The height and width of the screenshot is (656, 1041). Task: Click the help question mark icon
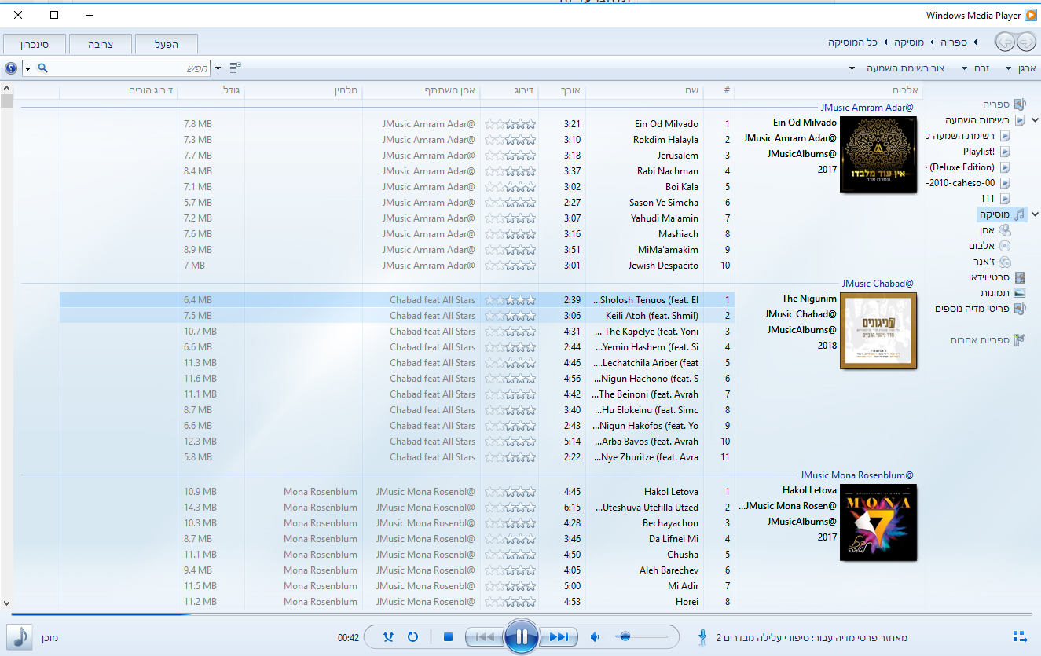(x=10, y=68)
